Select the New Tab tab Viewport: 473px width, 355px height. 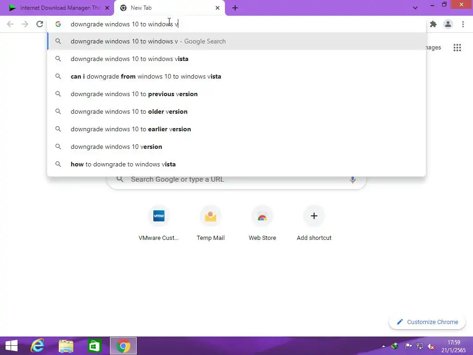[169, 8]
